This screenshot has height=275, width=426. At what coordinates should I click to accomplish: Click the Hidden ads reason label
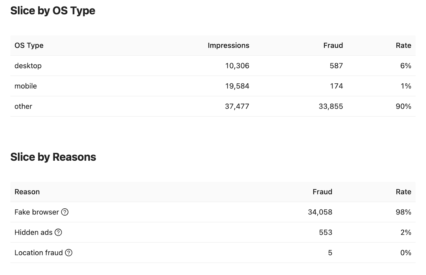(33, 232)
